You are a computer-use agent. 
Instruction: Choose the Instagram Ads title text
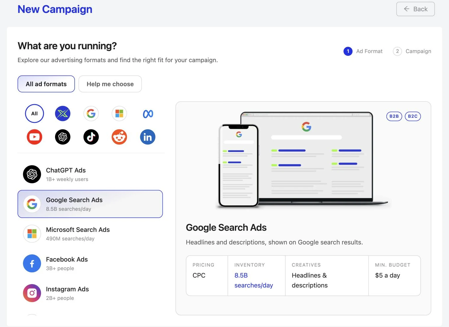(67, 289)
